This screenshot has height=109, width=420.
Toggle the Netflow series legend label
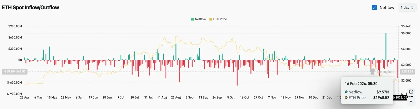[200, 19]
